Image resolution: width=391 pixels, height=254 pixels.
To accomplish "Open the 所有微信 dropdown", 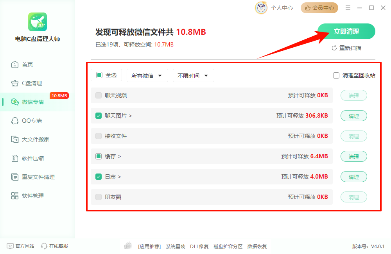I will (x=147, y=75).
